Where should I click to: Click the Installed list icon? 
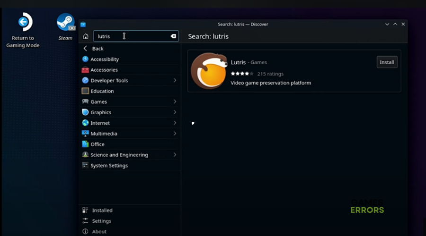pos(85,210)
